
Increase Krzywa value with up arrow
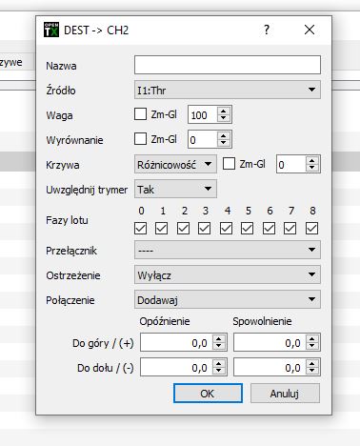tap(312, 160)
